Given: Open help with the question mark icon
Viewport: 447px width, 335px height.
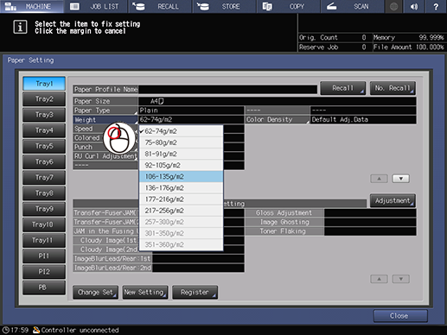Looking at the screenshot, I should click(436, 6).
